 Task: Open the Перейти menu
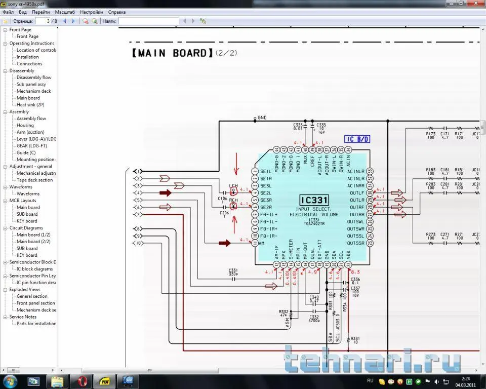coord(40,12)
